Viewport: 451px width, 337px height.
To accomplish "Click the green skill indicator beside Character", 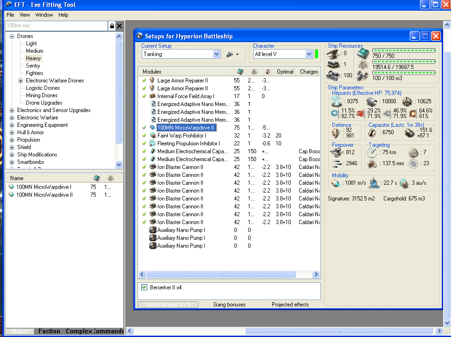I will [x=317, y=54].
